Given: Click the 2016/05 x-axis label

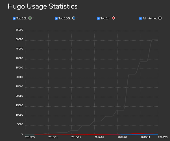Looking at the screenshot, I should point(76,137).
